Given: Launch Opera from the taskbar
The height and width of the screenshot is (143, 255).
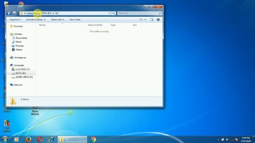Looking at the screenshot, I should tap(40, 139).
